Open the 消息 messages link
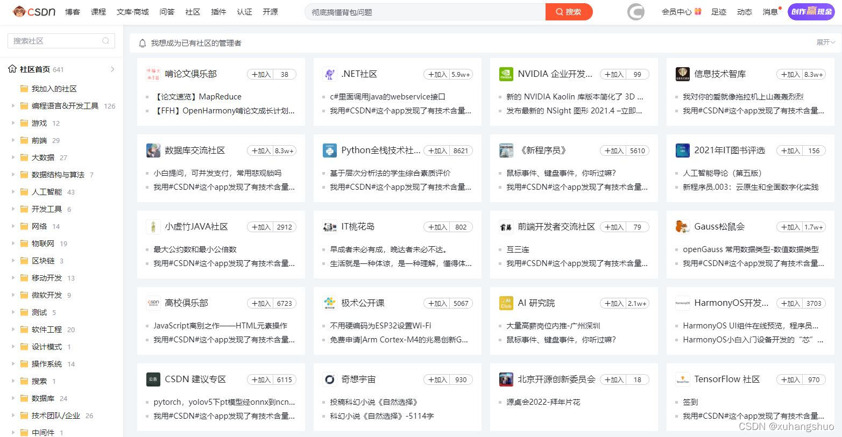 (770, 12)
